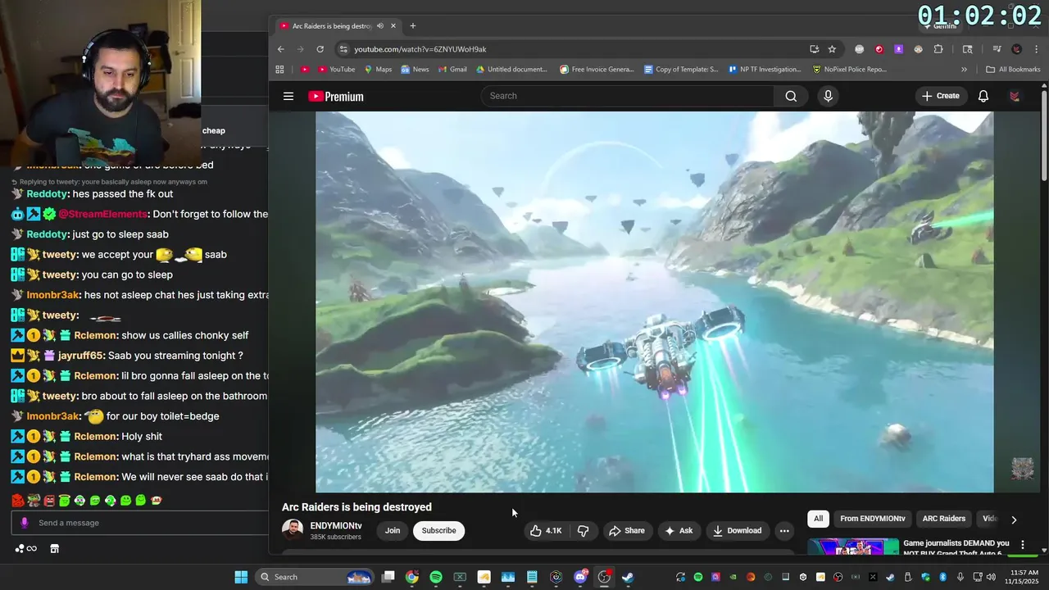The width and height of the screenshot is (1049, 590).
Task: Click the Windows taskbar search box
Action: (x=313, y=577)
